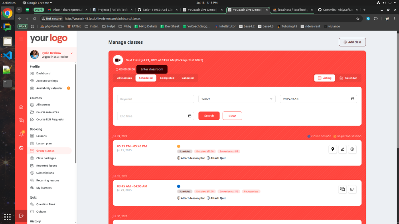Screen dimensions: 399x224
Task: Open the date picker showing 2025-07-18
Action: point(352,99)
